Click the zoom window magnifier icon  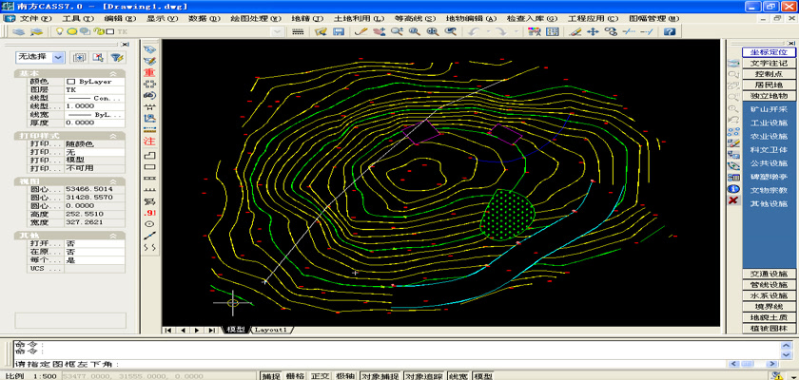(415, 31)
